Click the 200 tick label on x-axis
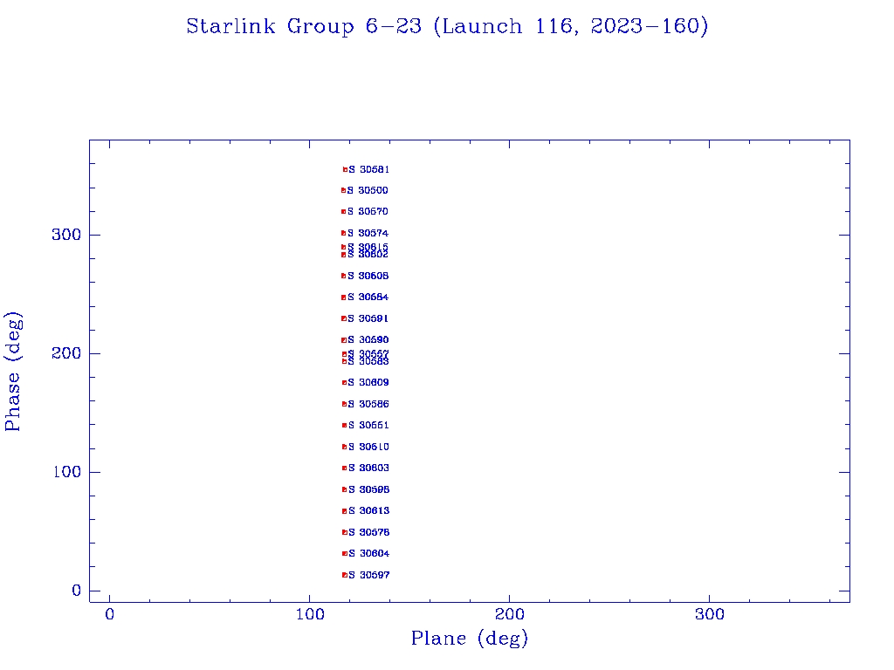The height and width of the screenshot is (670, 894). coord(509,615)
